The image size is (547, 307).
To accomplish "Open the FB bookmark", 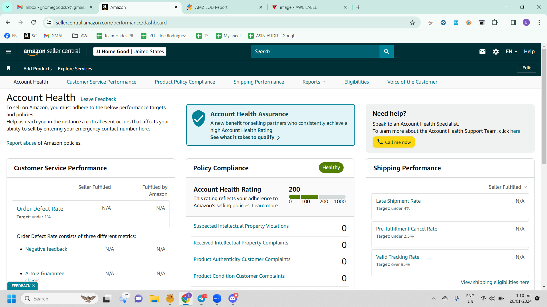I will 11,36.
